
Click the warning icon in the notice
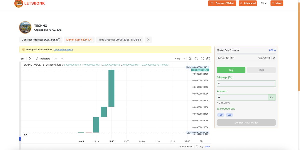click(23, 50)
